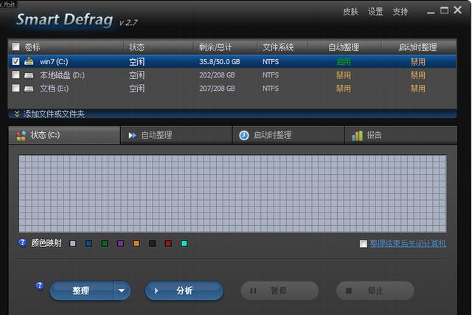Click the gray color legend swatch
This screenshot has height=315, width=472.
[x=73, y=243]
